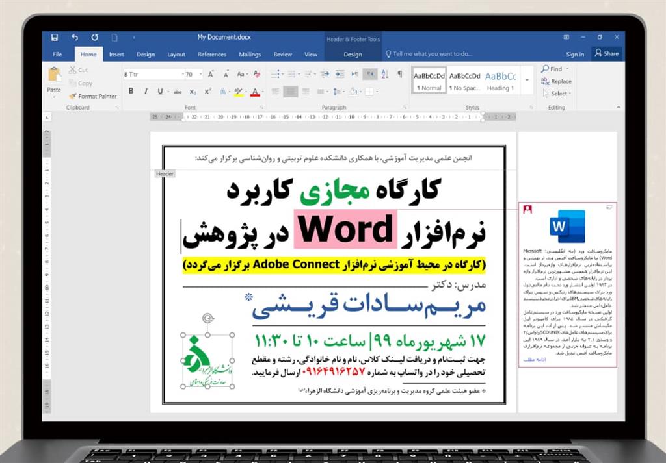This screenshot has width=666, height=463.
Task: Toggle center text alignment
Action: tap(291, 91)
